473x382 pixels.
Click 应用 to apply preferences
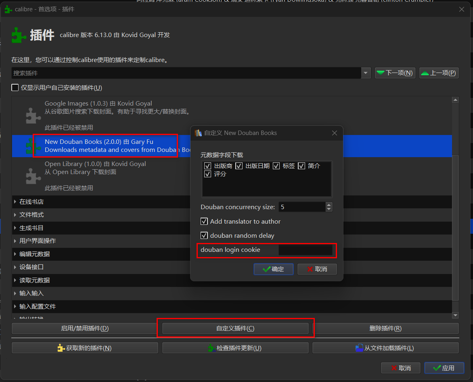click(x=444, y=368)
